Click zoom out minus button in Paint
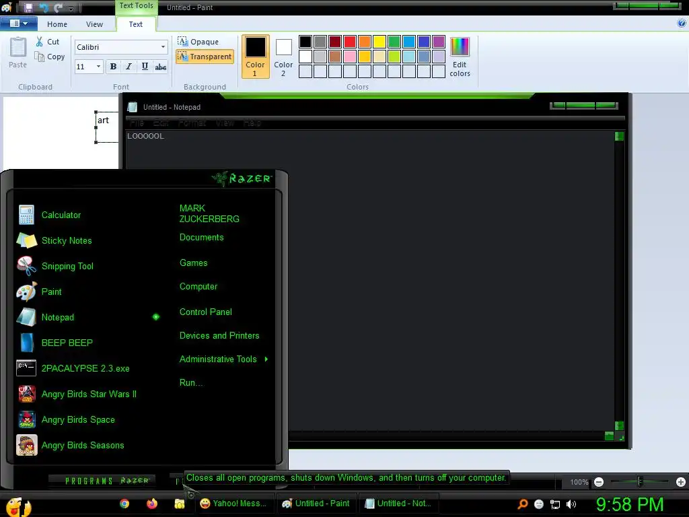This screenshot has width=689, height=517. 598,482
